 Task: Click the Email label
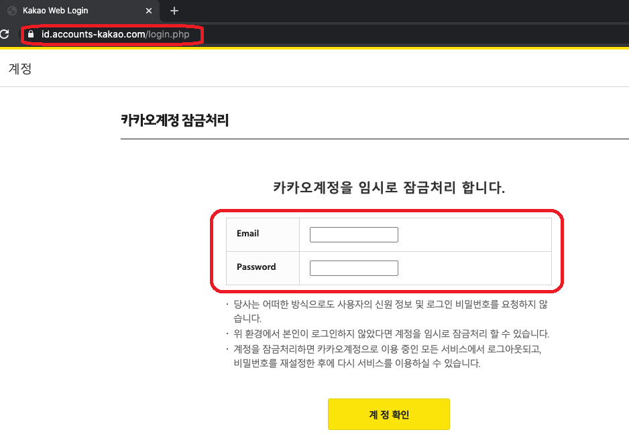[x=248, y=233]
